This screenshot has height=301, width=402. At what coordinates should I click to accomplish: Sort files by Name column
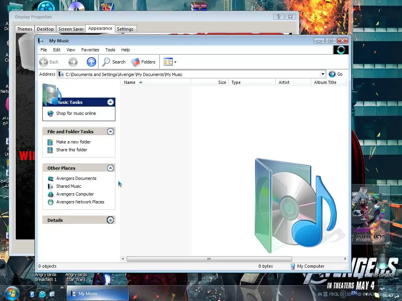coord(155,82)
